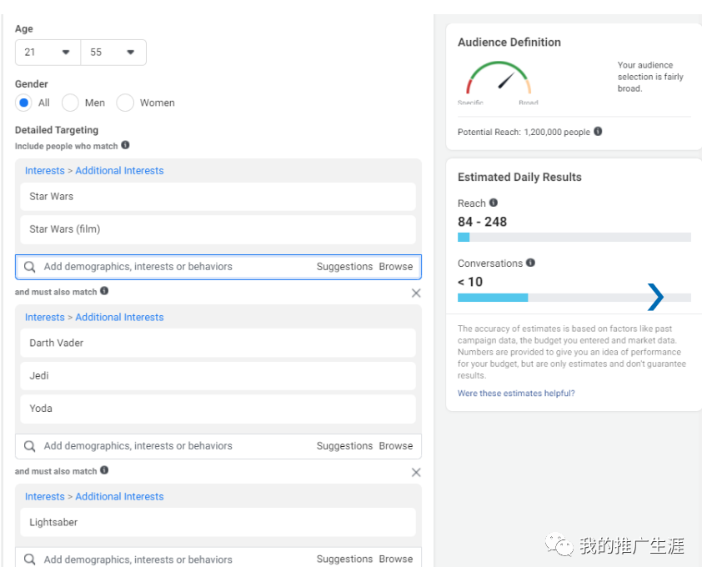Viewport: 707px width, 577px height.
Task: Click the audience size gauge meter
Action: (499, 79)
